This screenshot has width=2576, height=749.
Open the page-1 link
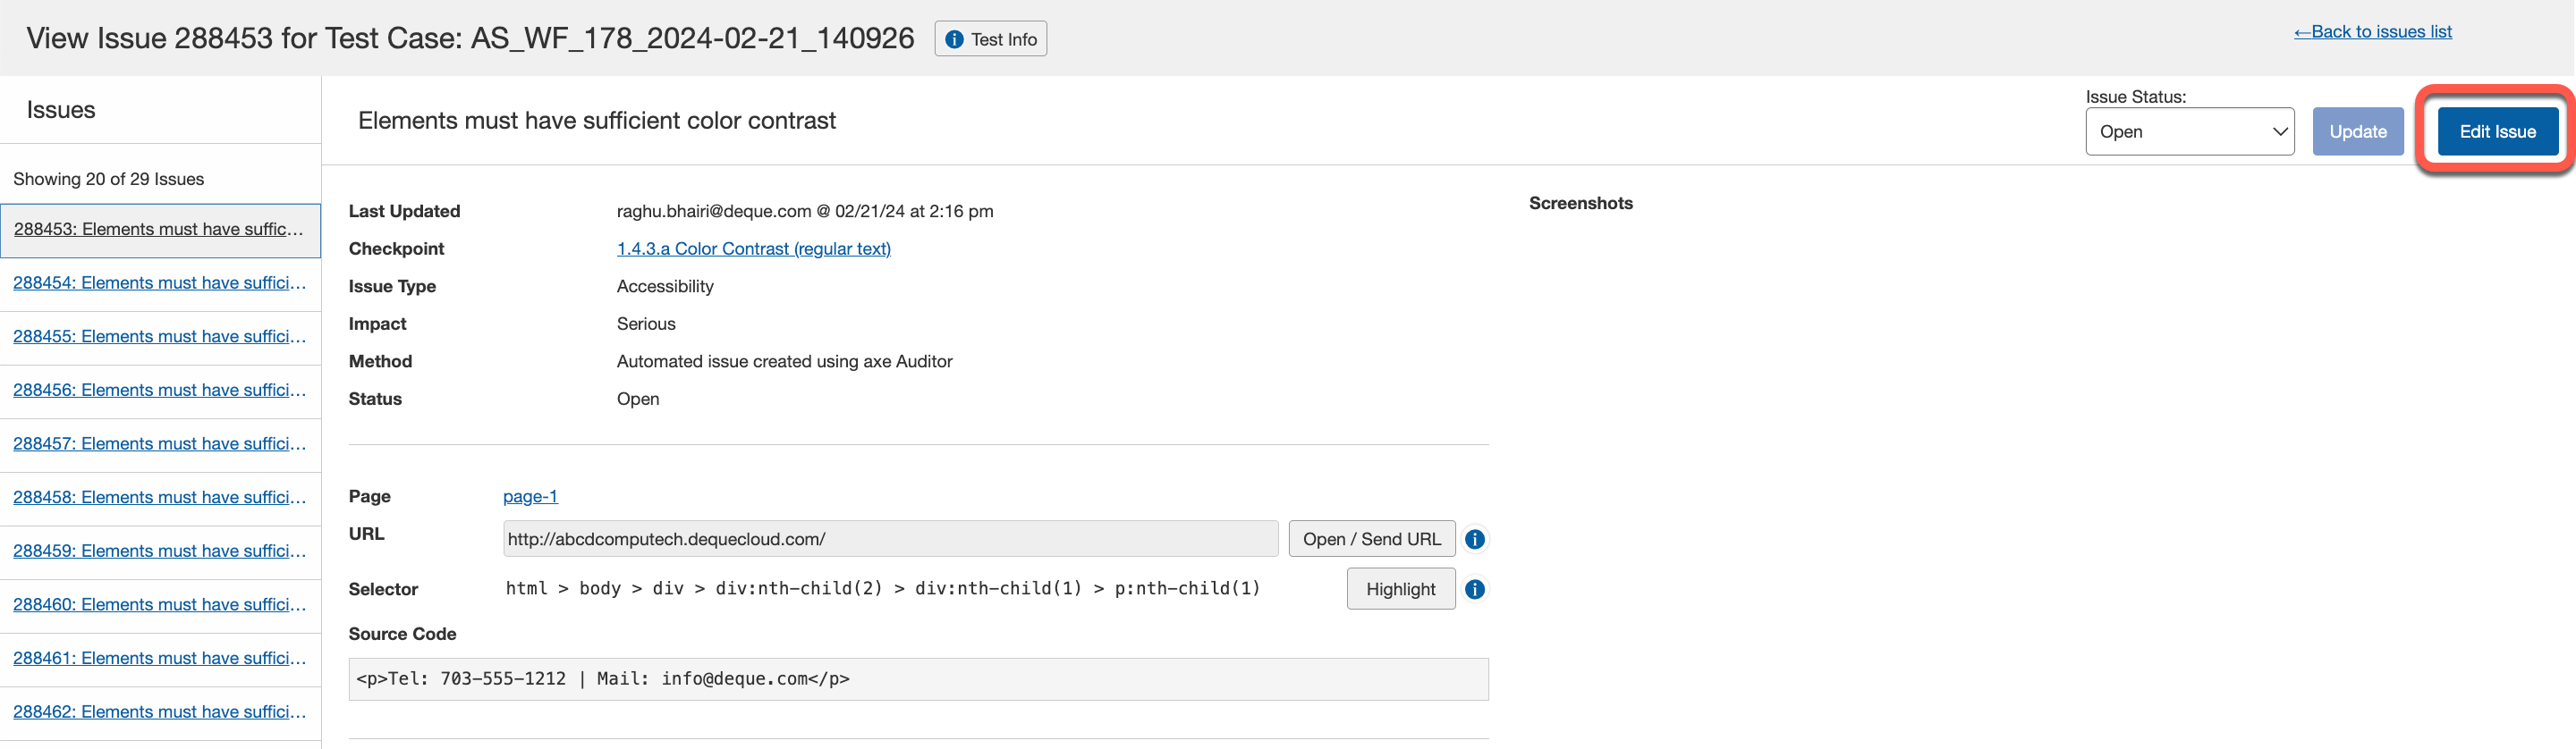pyautogui.click(x=530, y=496)
